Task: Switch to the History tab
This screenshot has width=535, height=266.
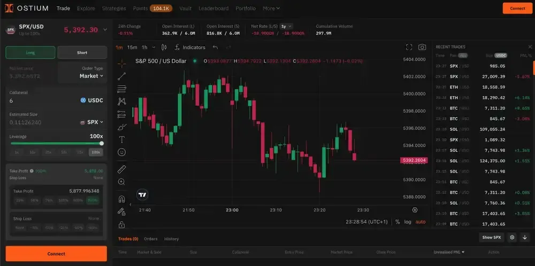Action: (171, 239)
